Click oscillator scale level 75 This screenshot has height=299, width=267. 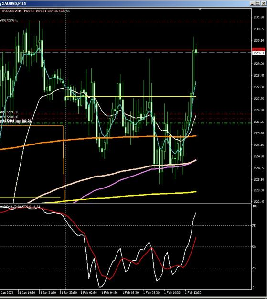[254, 226]
